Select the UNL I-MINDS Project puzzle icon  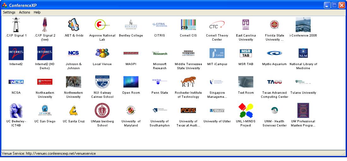(x=246, y=110)
